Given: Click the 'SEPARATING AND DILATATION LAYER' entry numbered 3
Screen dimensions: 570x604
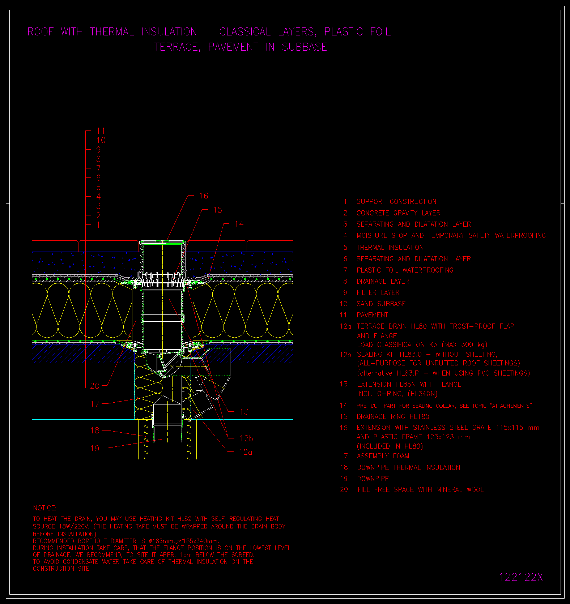Looking at the screenshot, I should coord(414,224).
